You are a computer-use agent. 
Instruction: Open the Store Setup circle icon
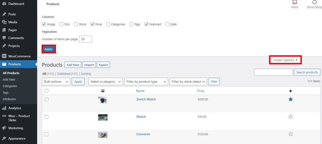click(314, 2)
